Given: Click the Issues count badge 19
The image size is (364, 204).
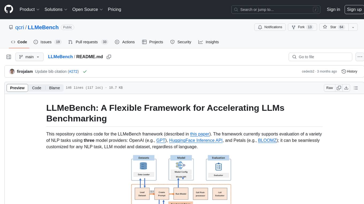Looking at the screenshot, I should tap(58, 42).
